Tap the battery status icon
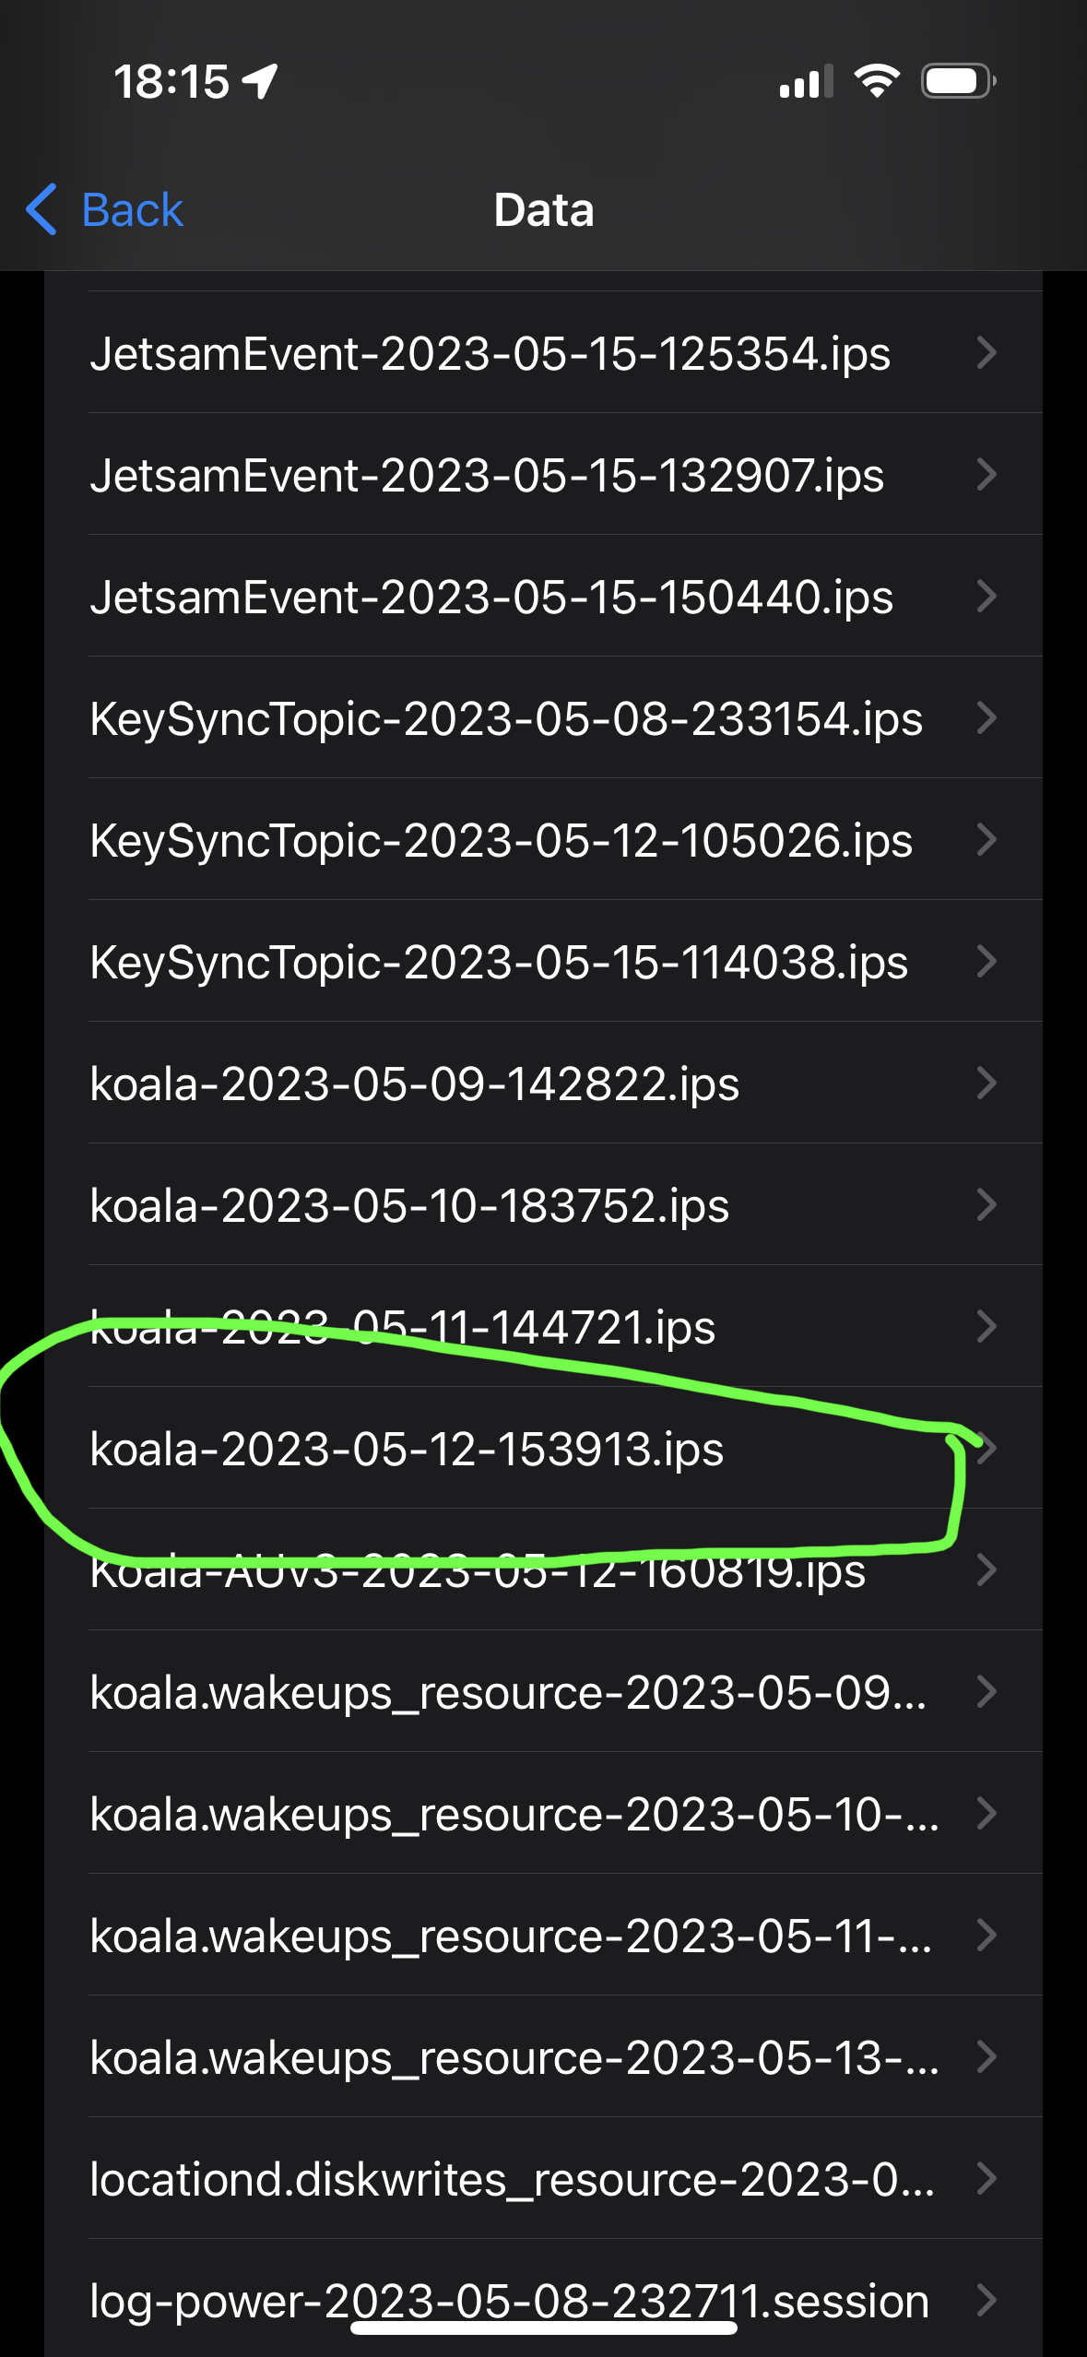The image size is (1087, 2357). coord(957,81)
